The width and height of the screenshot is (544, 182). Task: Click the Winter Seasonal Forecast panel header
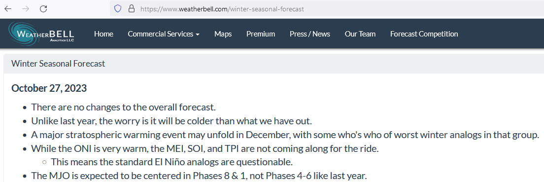tap(274, 64)
